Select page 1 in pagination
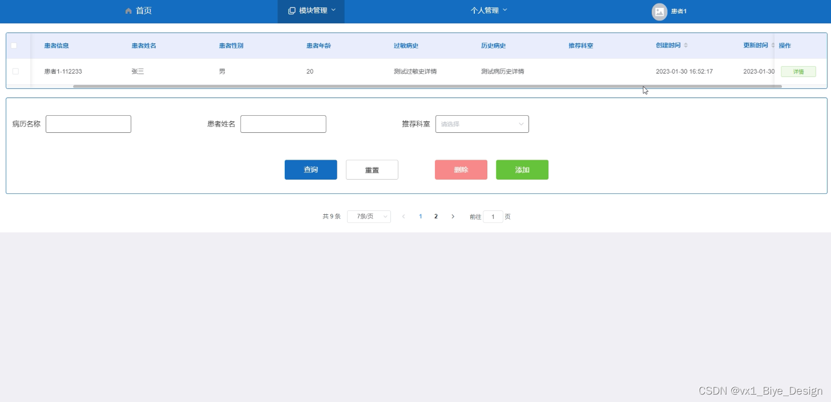Image resolution: width=831 pixels, height=402 pixels. click(x=421, y=217)
